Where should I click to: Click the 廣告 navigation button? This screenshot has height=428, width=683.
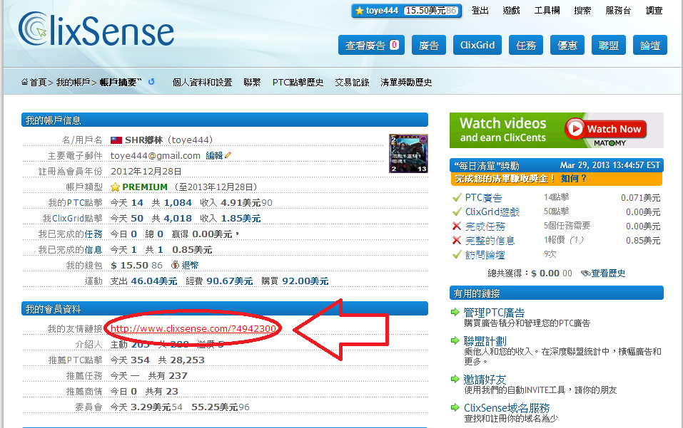(x=429, y=45)
